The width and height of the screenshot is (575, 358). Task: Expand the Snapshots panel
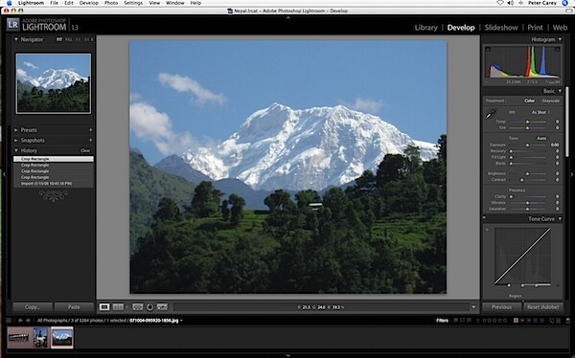pos(16,140)
